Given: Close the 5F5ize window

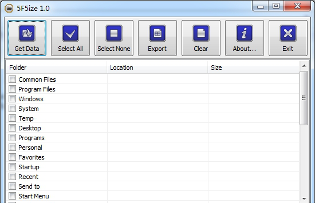Looking at the screenshot, I should click(297, 6).
